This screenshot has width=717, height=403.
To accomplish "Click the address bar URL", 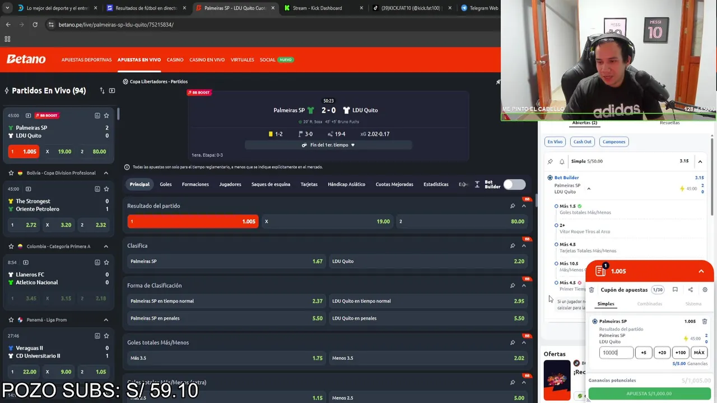I will (x=116, y=25).
